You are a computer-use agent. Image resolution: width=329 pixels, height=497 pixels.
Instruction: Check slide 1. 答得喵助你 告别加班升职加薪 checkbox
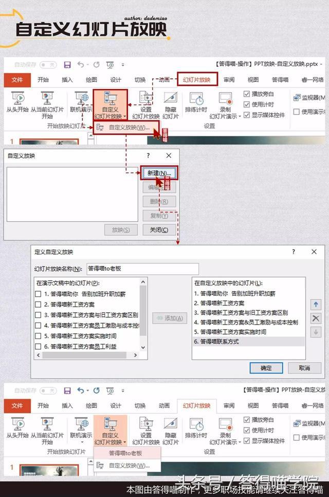pyautogui.click(x=39, y=294)
